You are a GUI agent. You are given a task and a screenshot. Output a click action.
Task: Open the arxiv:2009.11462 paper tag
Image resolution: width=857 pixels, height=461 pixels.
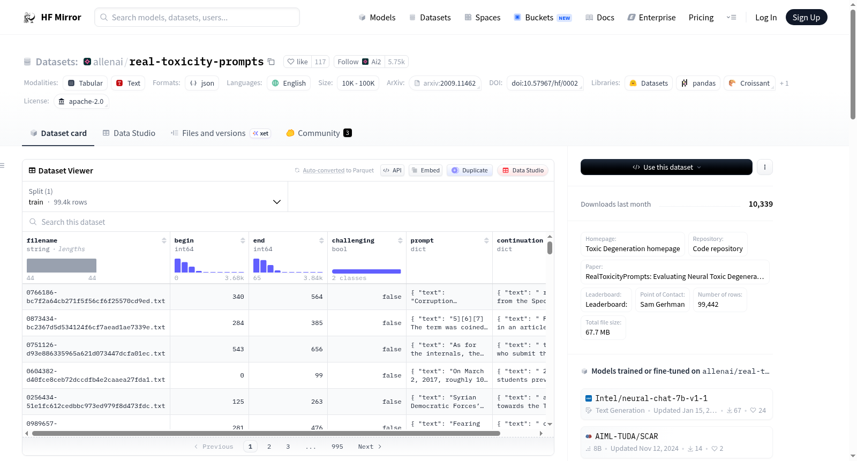[445, 83]
